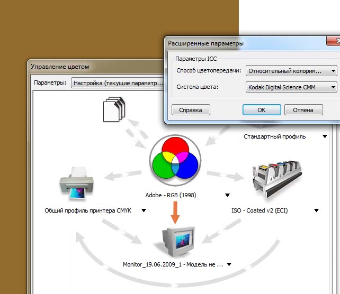Click the RGB color circles icon
Image resolution: width=340 pixels, height=294 pixels.
click(x=175, y=160)
